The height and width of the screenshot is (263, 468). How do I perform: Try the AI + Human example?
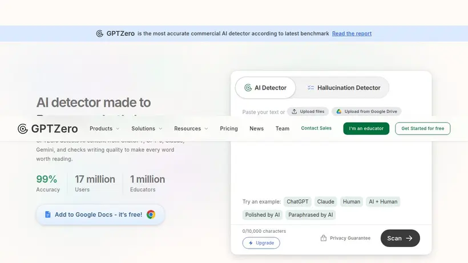point(383,201)
